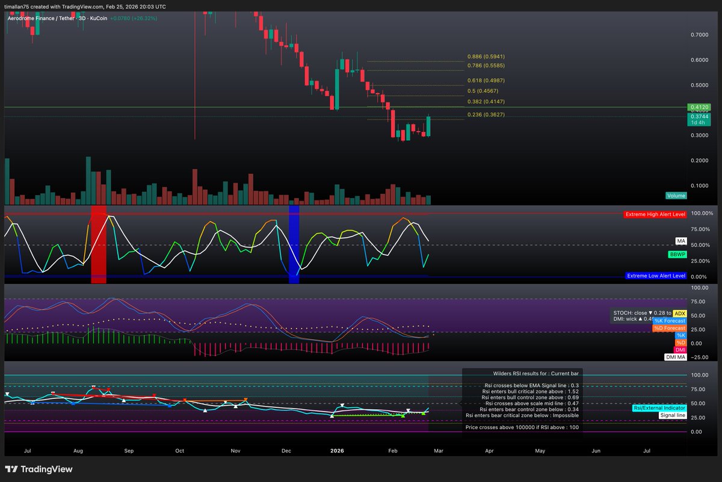Click Price crosses above 100000 if RSI above : 100

click(522, 427)
